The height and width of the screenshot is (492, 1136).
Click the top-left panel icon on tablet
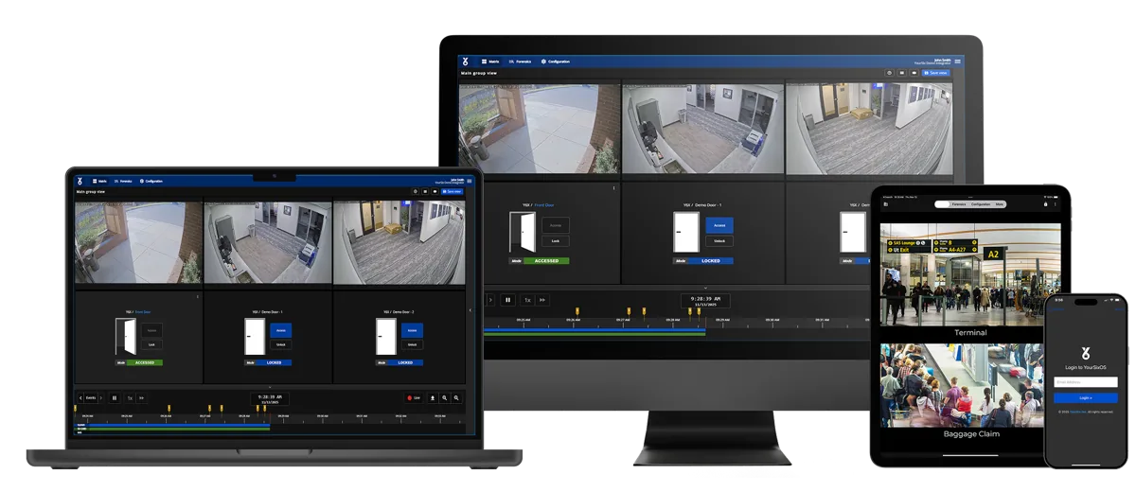click(x=885, y=204)
